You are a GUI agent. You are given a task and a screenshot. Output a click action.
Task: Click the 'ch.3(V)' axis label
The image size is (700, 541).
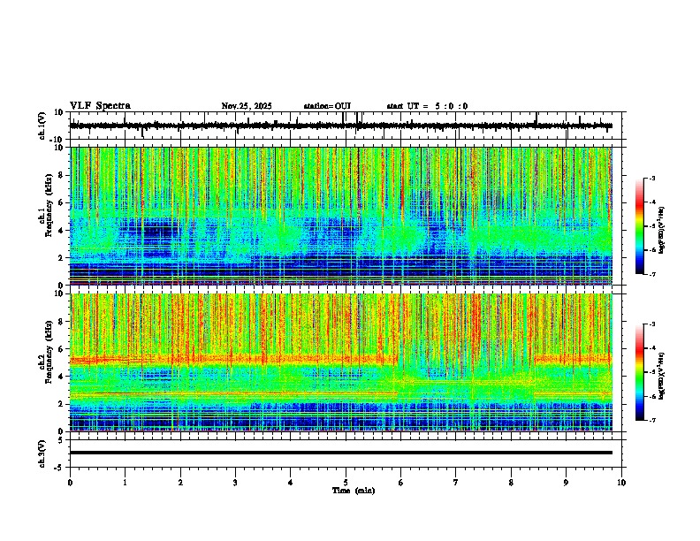(x=42, y=453)
